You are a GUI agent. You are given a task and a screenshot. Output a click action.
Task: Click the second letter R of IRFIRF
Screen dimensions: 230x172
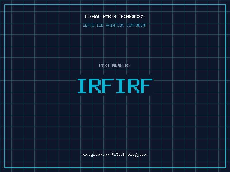click(133, 86)
